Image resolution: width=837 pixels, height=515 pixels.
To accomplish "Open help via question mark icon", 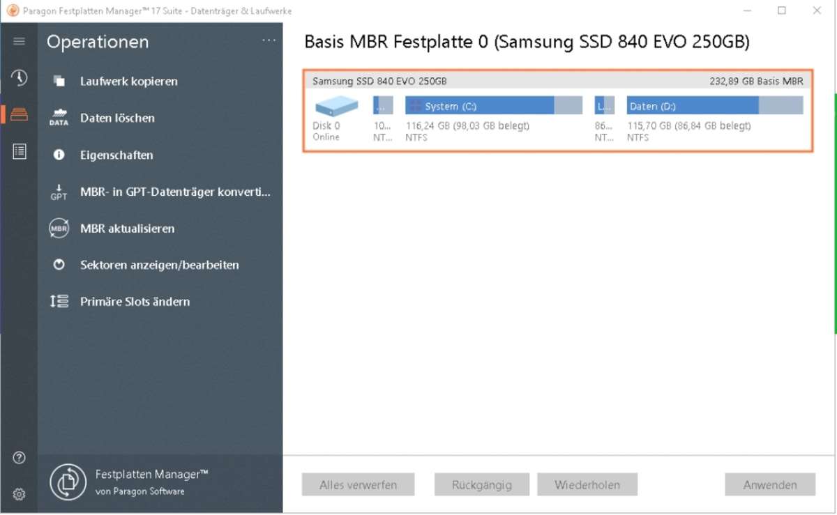I will point(19,458).
